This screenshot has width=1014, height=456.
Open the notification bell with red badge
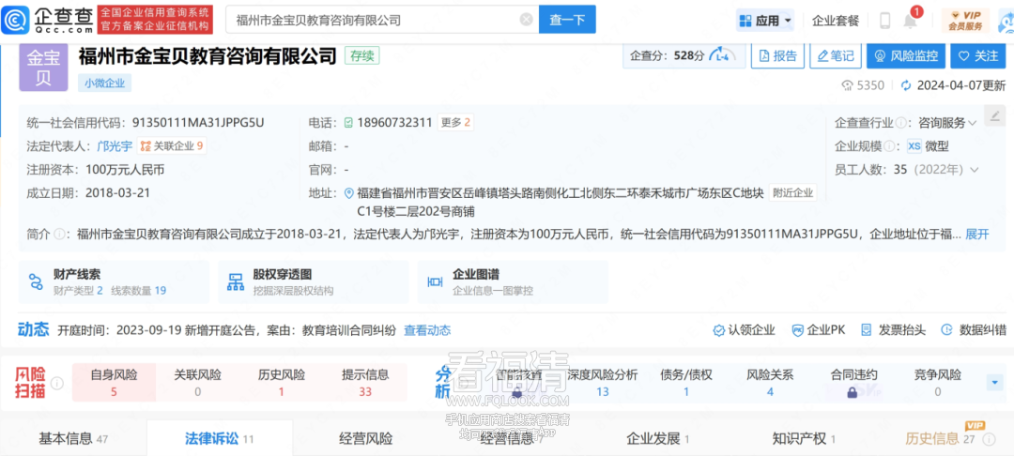[x=910, y=21]
